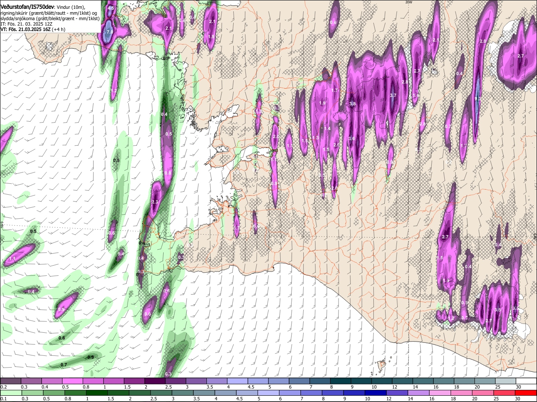Image resolution: width=537 pixels, height=402 pixels.
Task: Select the dark purple upper swatch labeled 2
Action: [155, 381]
